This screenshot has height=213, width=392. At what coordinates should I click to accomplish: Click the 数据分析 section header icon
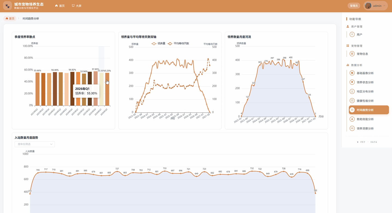click(348, 65)
